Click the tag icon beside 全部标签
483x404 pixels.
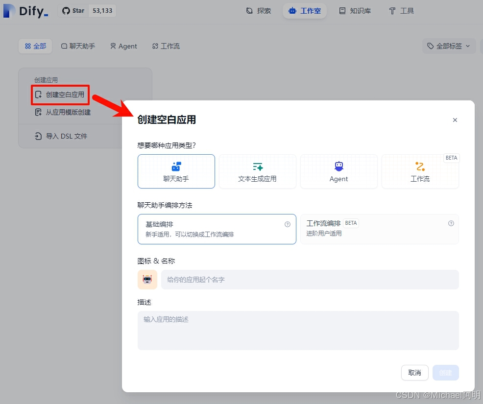430,46
